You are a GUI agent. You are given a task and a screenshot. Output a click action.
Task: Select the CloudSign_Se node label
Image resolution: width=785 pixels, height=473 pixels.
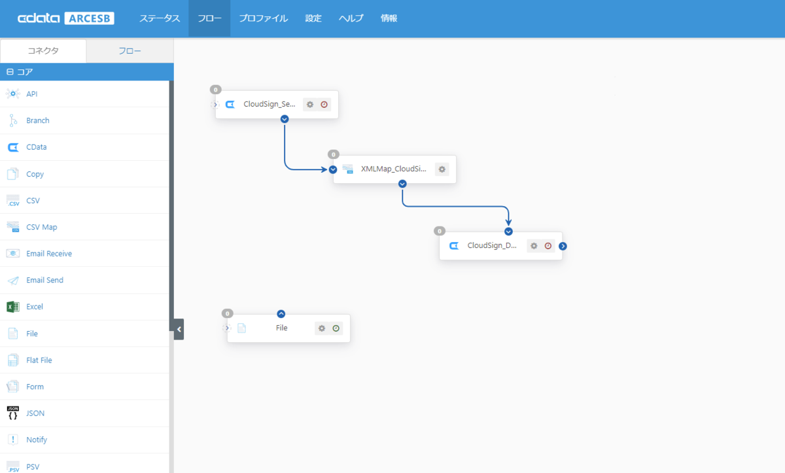270,105
